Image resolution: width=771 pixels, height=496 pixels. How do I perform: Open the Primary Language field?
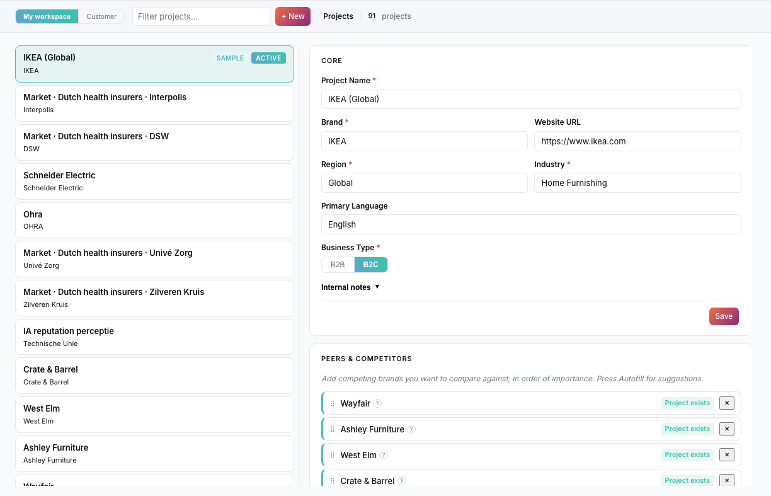pos(531,224)
